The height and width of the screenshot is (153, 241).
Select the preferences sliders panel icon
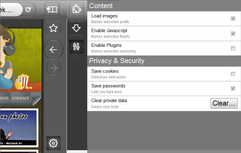point(76,47)
